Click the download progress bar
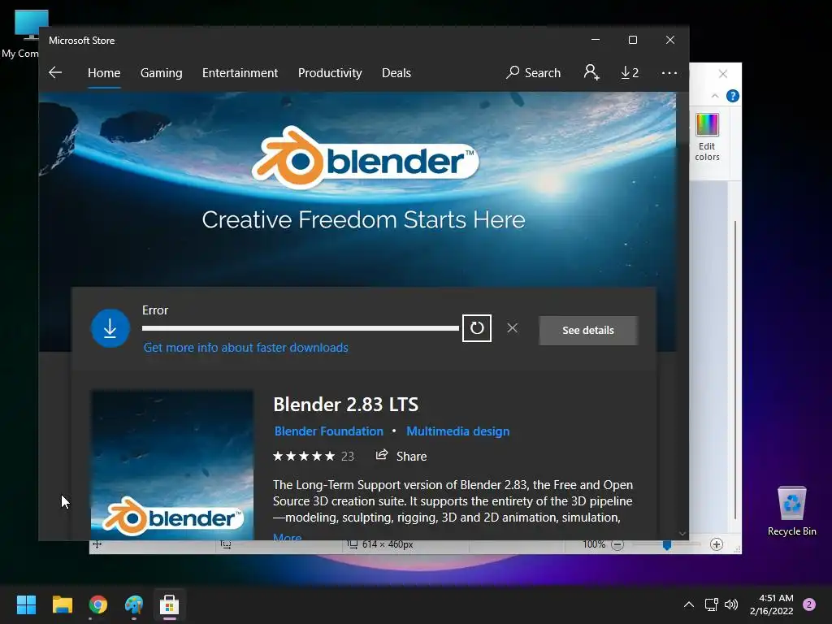This screenshot has width=832, height=624. [301, 328]
